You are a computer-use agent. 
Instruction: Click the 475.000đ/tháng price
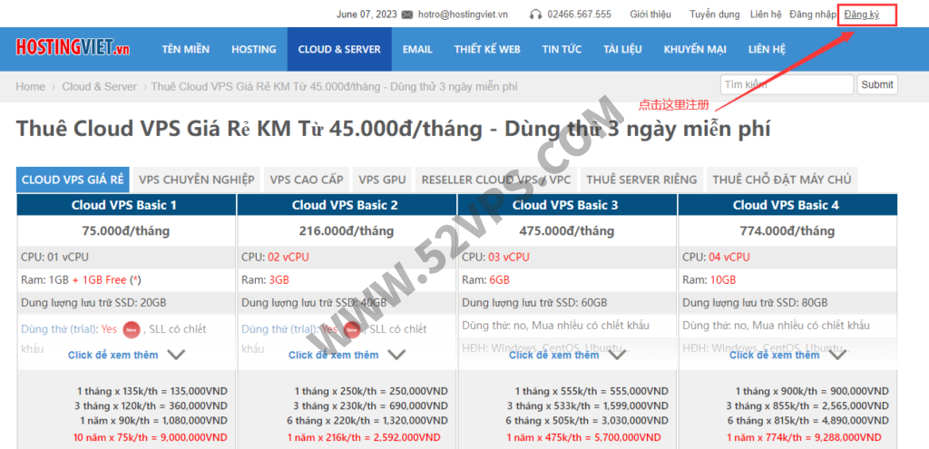567,230
